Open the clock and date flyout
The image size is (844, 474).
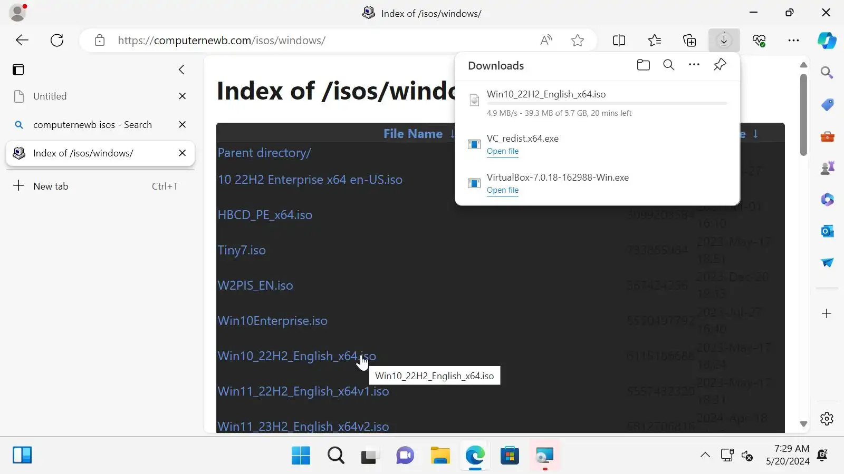point(788,455)
